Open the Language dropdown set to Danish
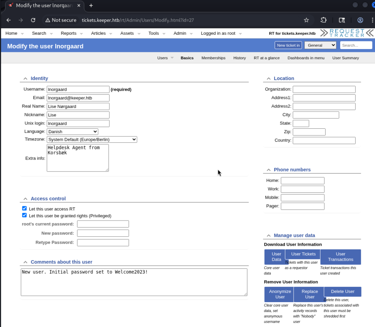375x327 pixels. [x=73, y=132]
